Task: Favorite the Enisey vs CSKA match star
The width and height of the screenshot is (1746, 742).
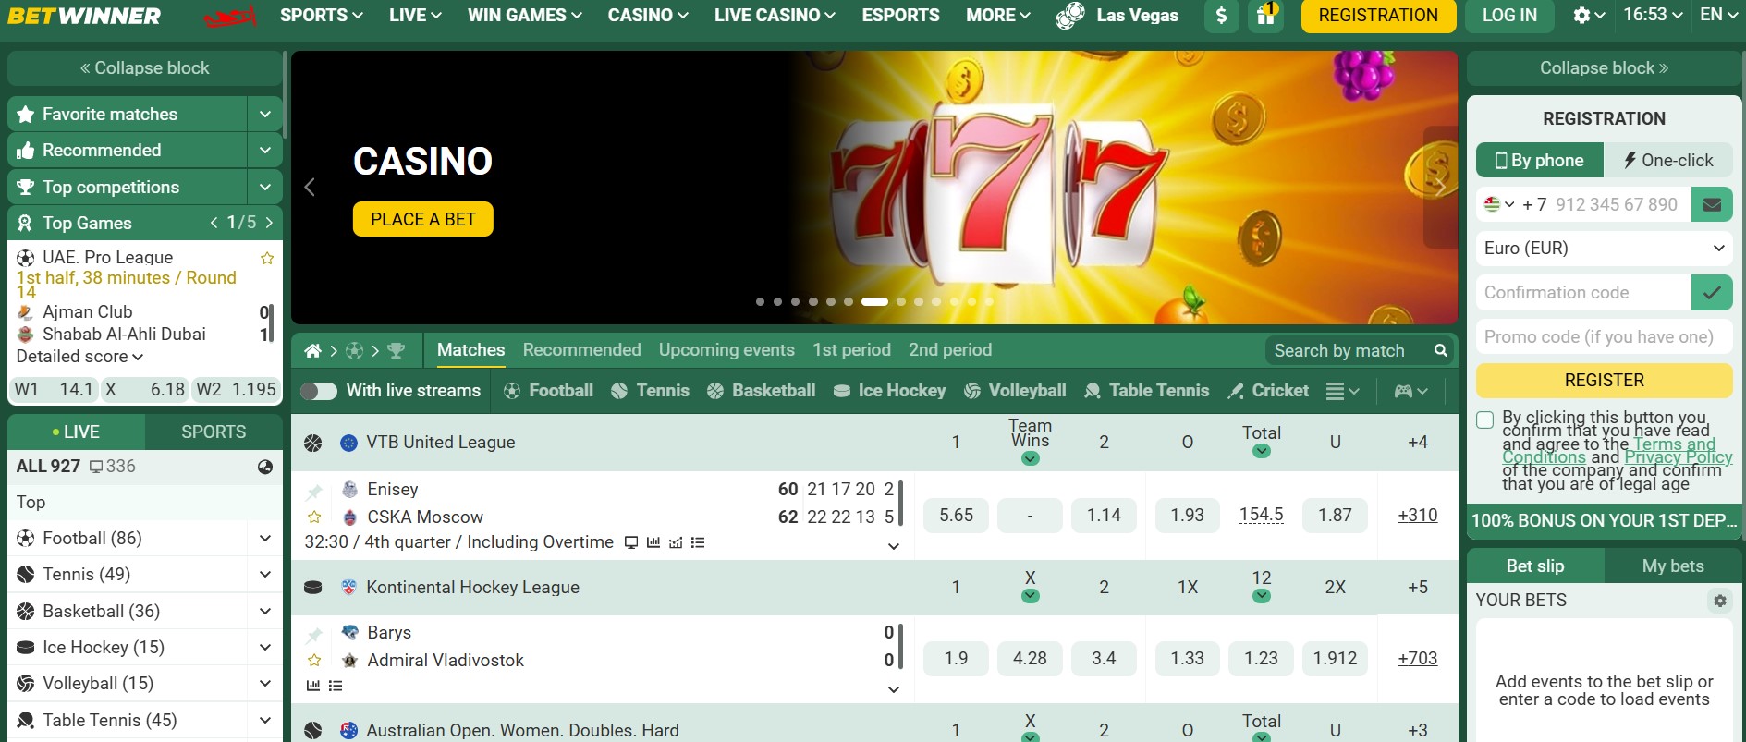Action: [314, 517]
